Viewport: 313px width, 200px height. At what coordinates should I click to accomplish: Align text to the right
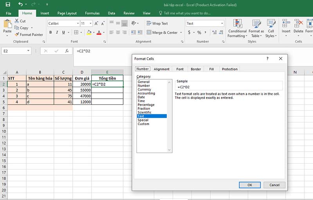124,32
